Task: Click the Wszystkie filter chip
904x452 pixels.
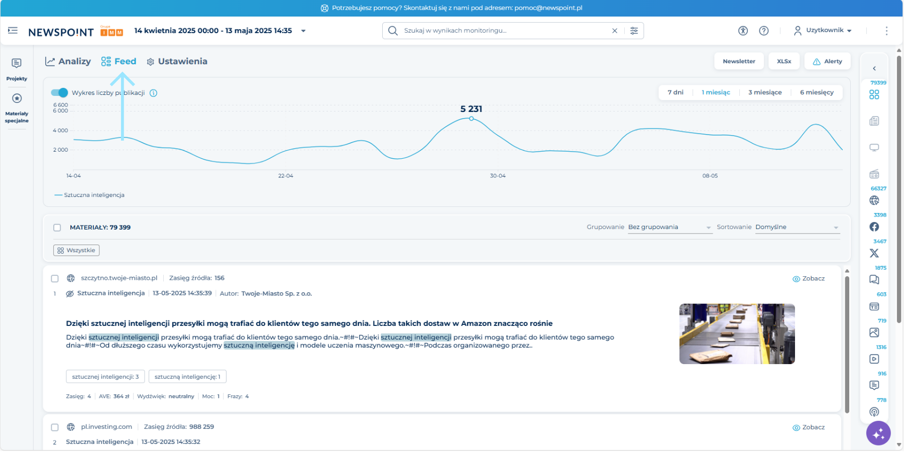Action: [x=76, y=250]
